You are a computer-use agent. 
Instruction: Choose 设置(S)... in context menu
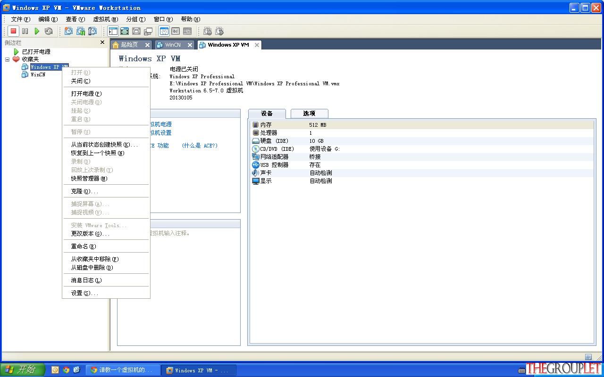point(106,293)
